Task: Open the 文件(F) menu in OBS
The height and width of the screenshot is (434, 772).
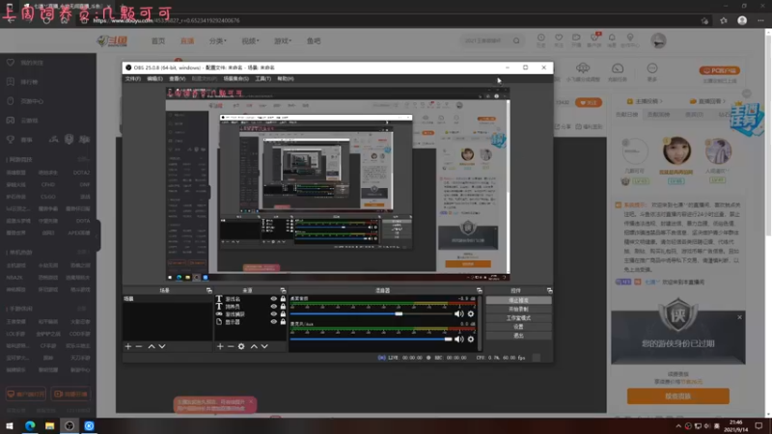Action: click(x=133, y=79)
